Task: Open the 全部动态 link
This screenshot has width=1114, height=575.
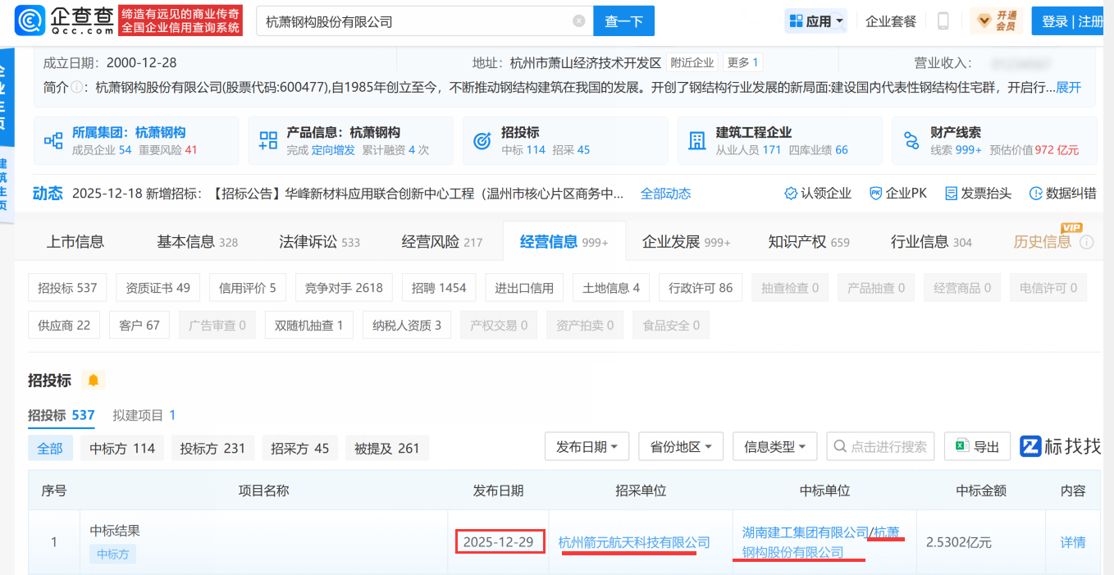Action: [665, 194]
